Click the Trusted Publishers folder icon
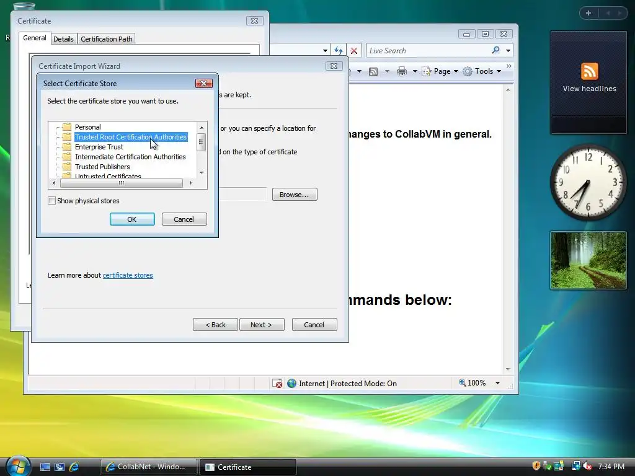This screenshot has height=476, width=635. point(67,166)
